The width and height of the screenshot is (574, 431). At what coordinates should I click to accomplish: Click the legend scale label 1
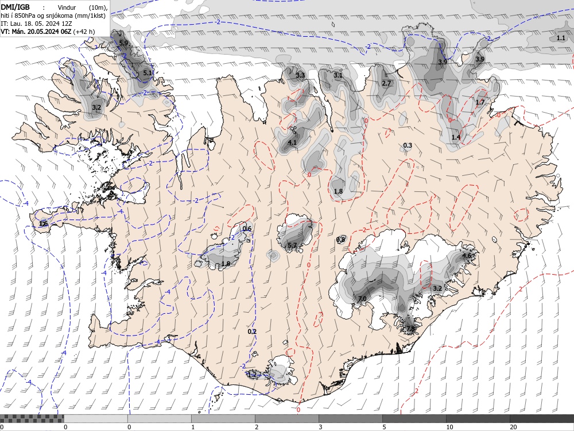pyautogui.click(x=193, y=427)
